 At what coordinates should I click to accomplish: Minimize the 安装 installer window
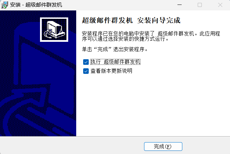[180, 5]
